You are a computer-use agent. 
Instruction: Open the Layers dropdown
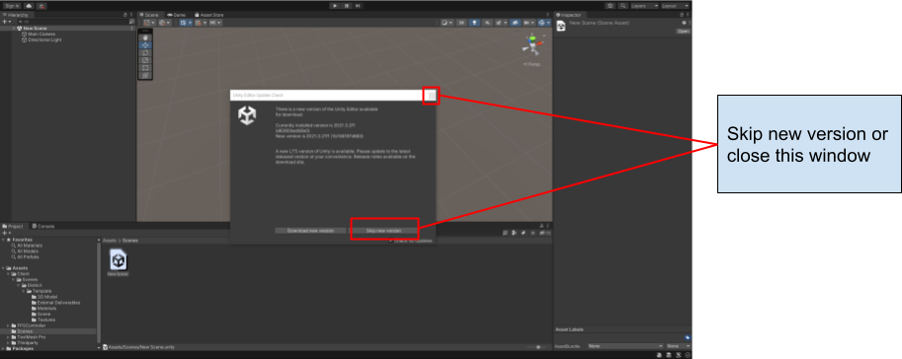pyautogui.click(x=644, y=6)
